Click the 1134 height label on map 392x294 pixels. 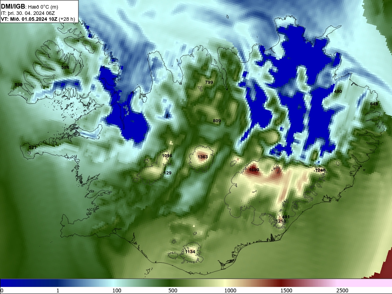[190, 252]
